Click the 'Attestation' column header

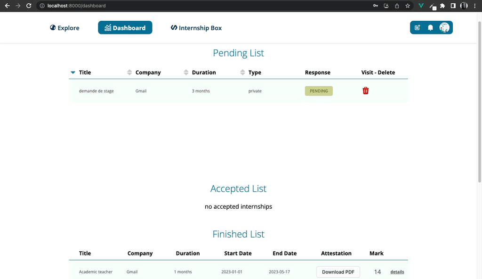coord(336,253)
